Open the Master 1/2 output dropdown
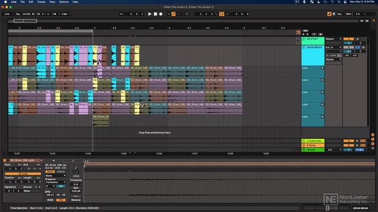The image size is (378, 212). pos(334,150)
